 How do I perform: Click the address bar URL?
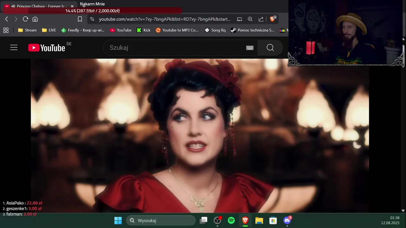click(x=165, y=19)
